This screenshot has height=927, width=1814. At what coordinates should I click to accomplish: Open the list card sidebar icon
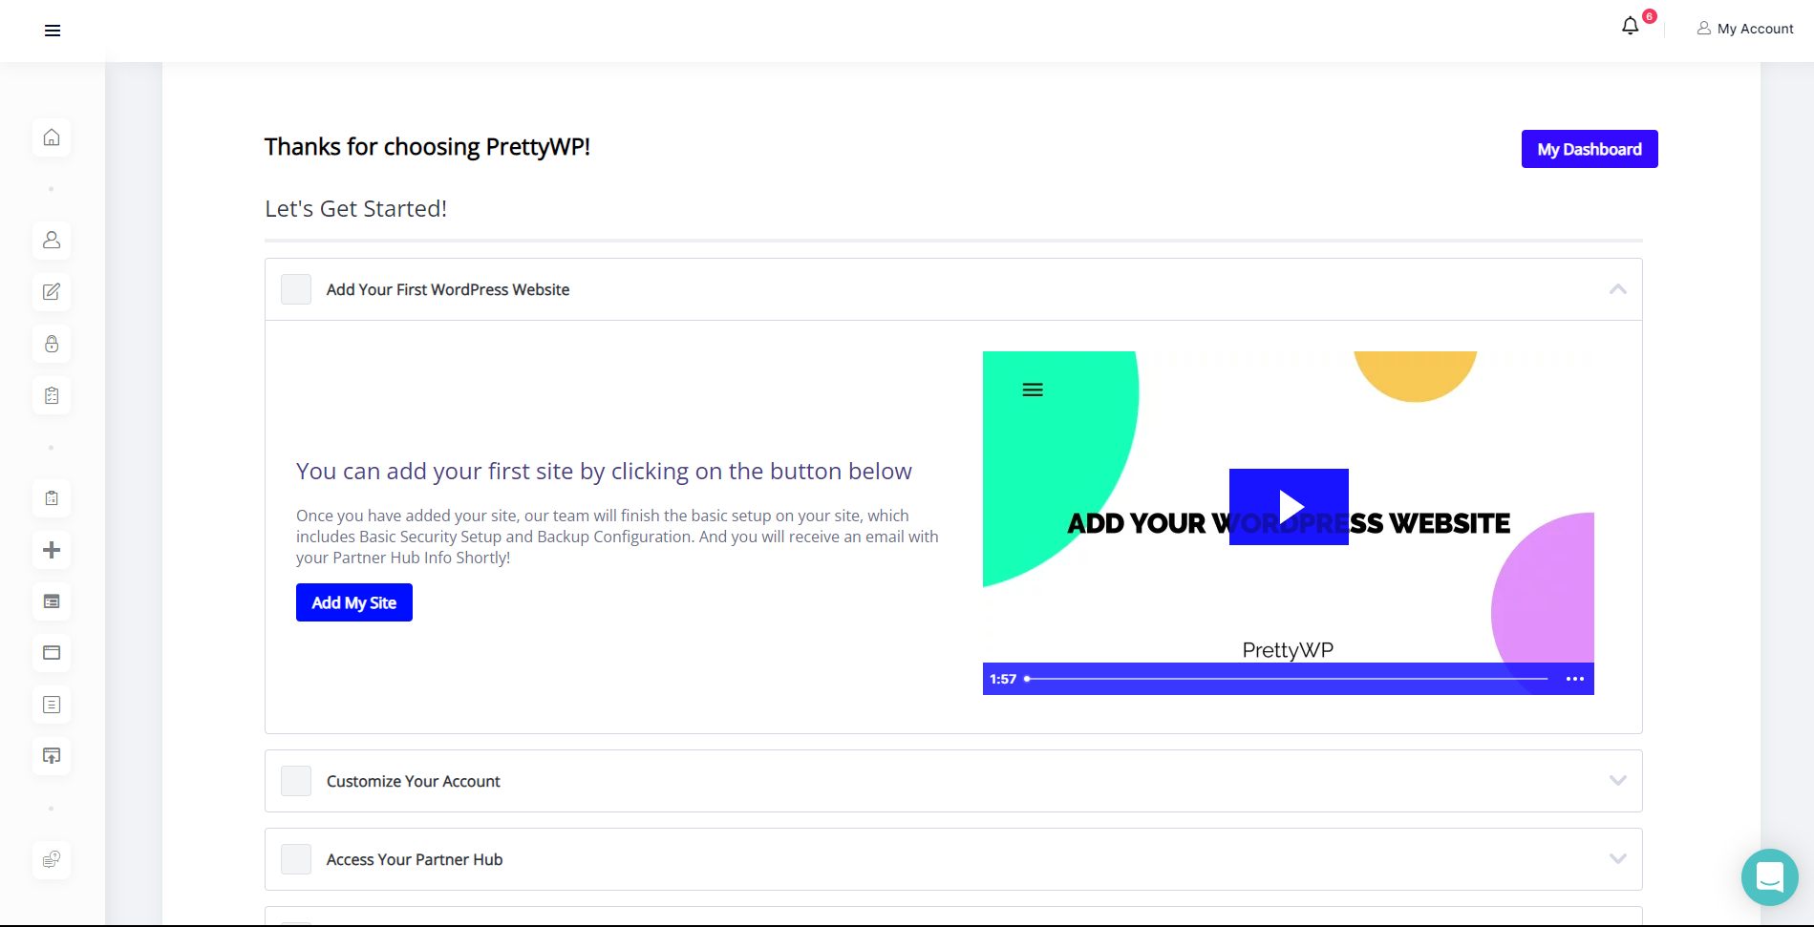tap(52, 601)
